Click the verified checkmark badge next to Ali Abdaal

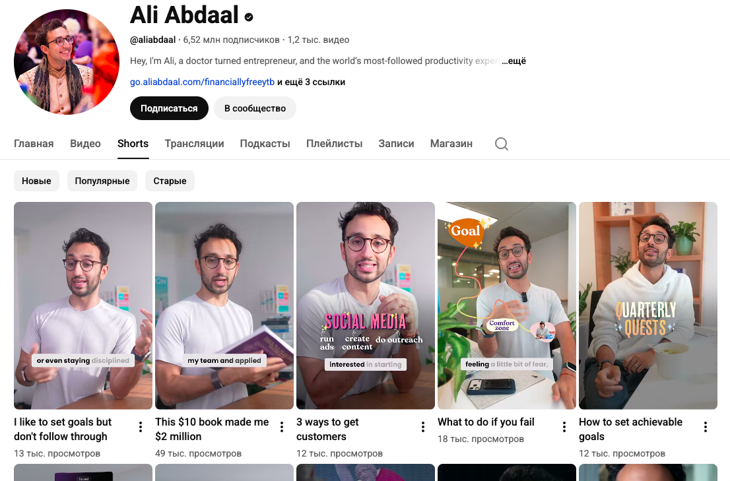click(249, 17)
